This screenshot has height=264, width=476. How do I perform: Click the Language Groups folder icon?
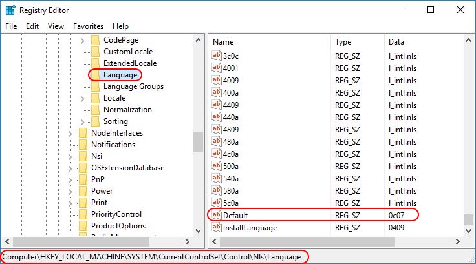click(95, 86)
